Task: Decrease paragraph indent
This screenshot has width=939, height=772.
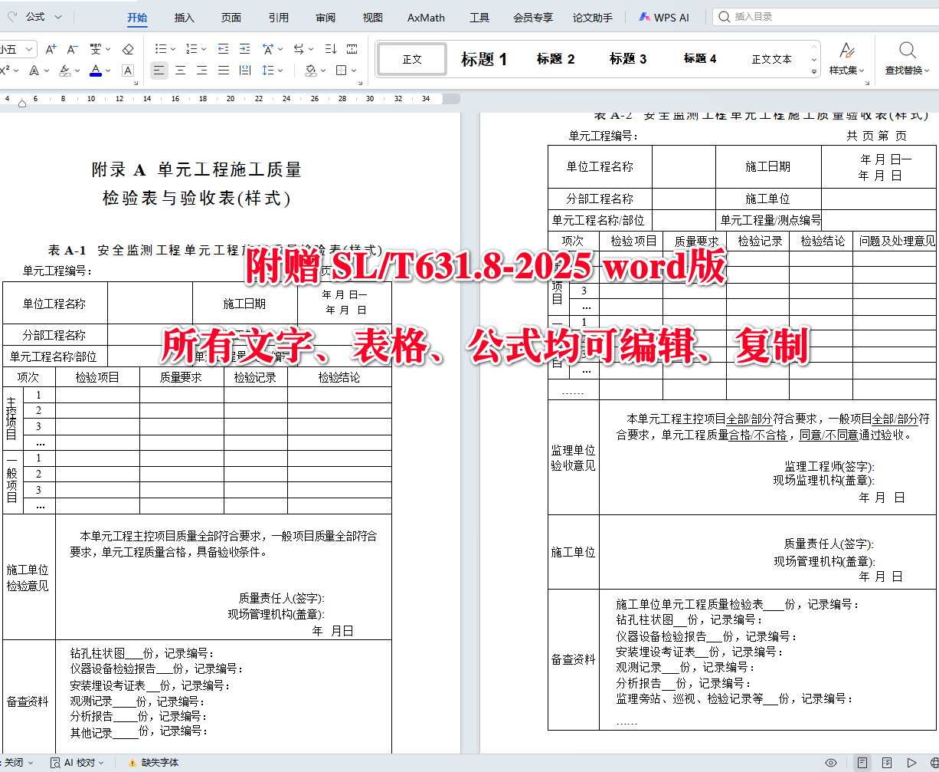Action: 223,49
